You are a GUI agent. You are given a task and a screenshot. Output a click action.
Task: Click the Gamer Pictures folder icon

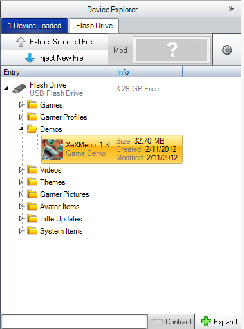[x=32, y=194]
